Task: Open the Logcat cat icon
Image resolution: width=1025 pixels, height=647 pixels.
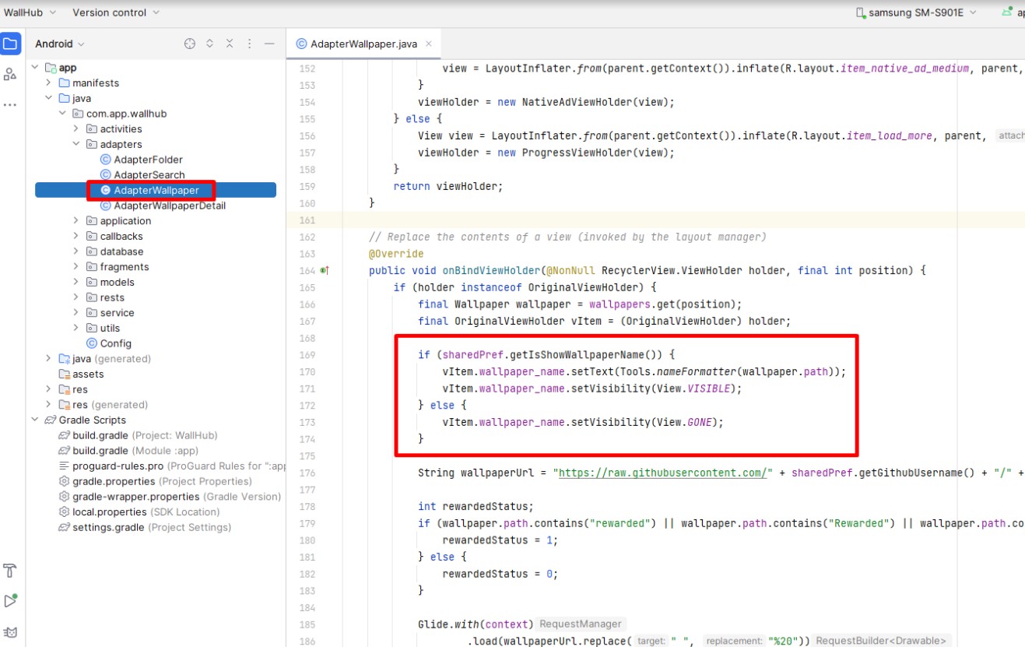Action: [10, 631]
